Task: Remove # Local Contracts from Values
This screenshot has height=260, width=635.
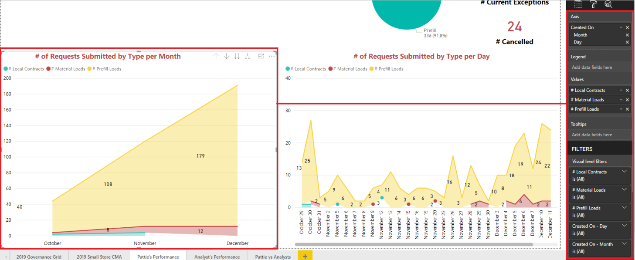Action: [x=627, y=90]
